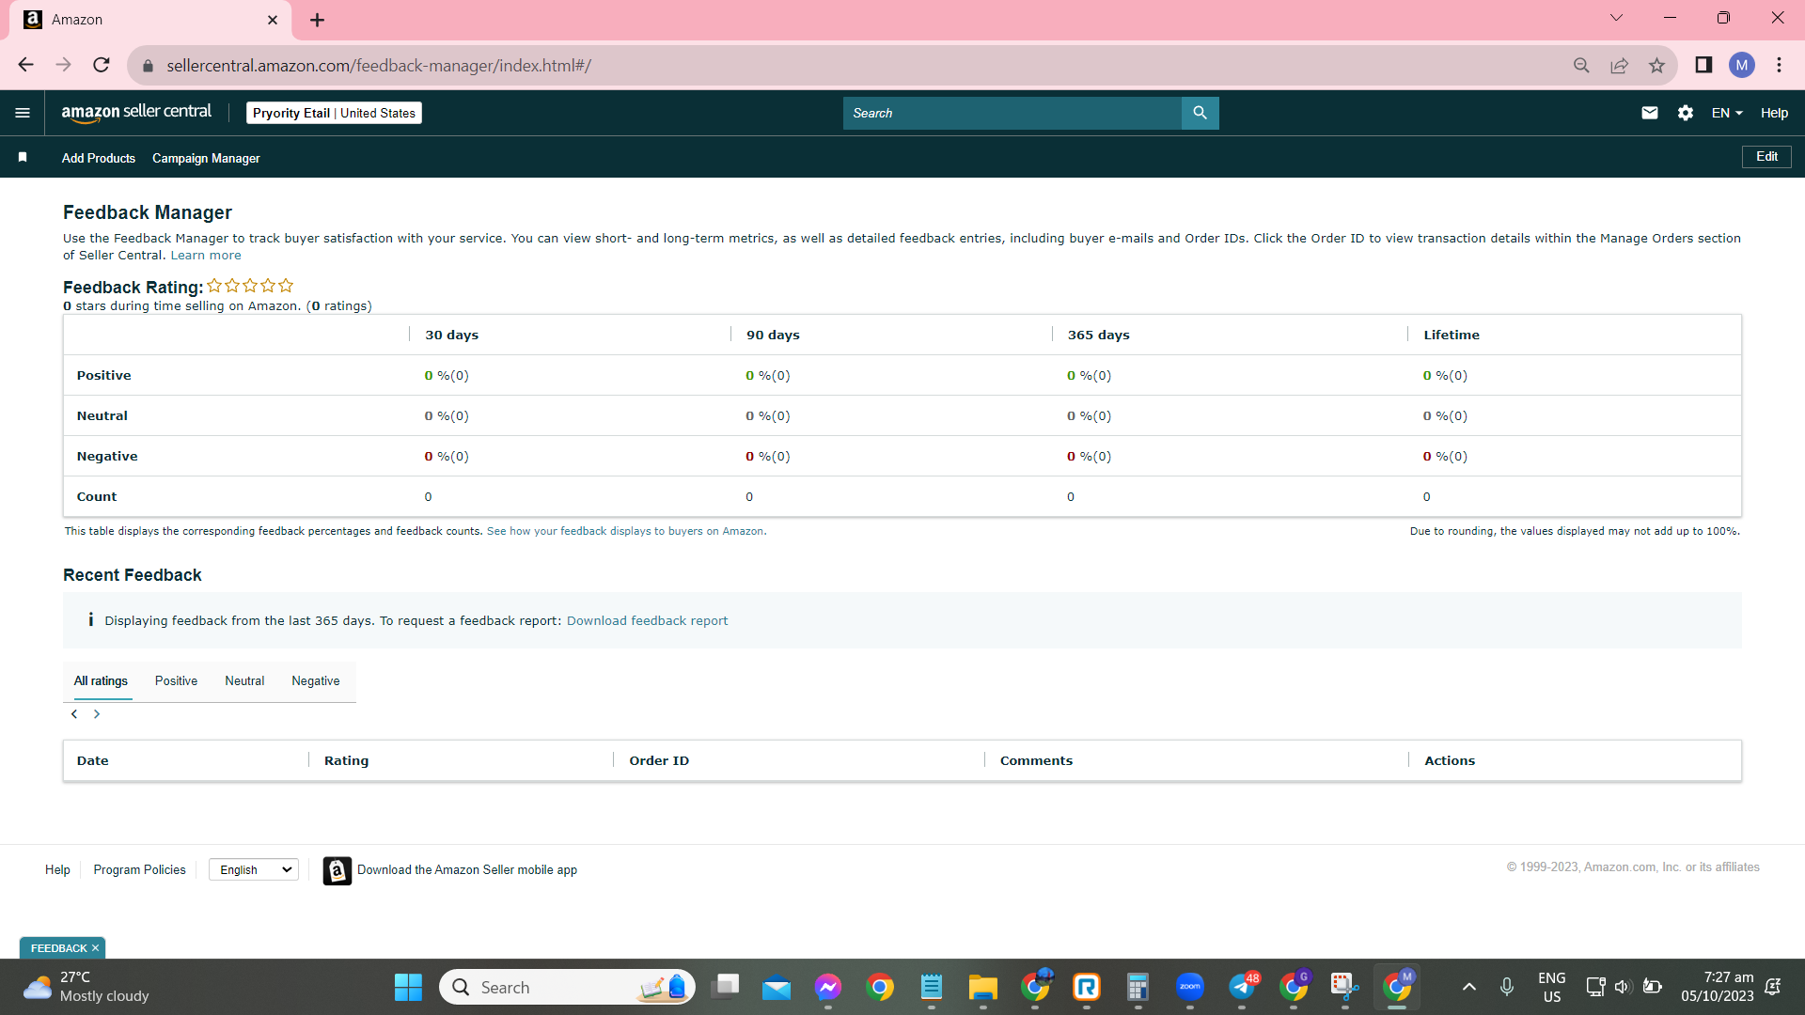Open the hamburger navigation menu
Screen dimensions: 1805x1015
pos(23,113)
